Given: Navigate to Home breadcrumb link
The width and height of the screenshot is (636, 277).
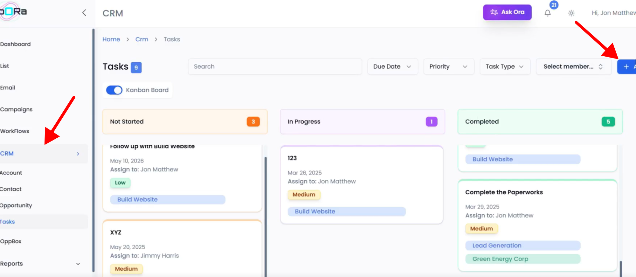Looking at the screenshot, I should tap(111, 39).
